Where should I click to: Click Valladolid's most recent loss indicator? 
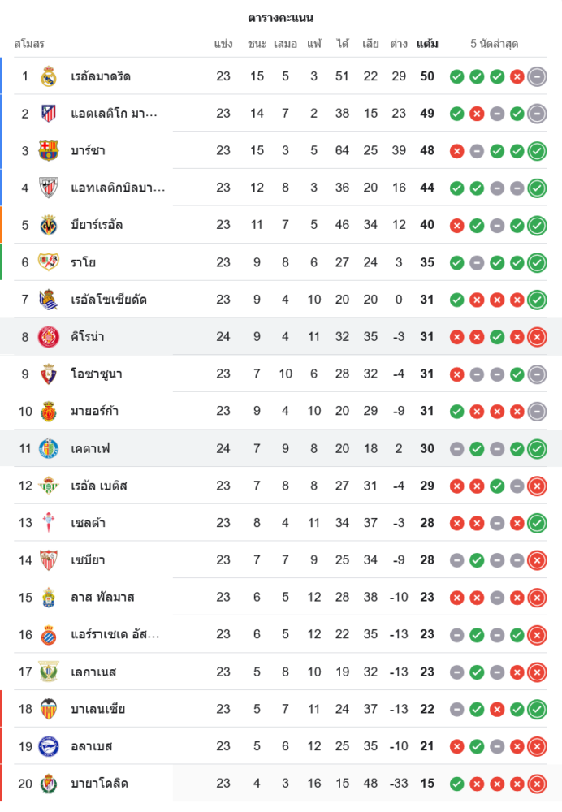click(536, 784)
